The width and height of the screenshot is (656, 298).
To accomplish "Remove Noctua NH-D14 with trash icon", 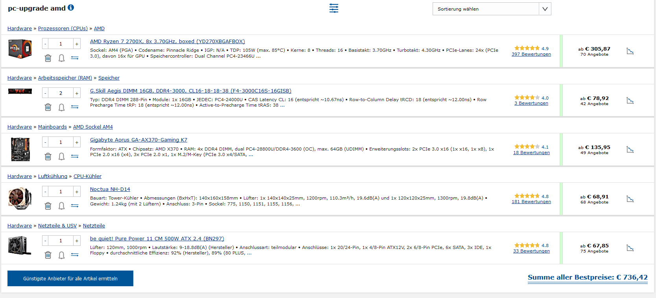I will pyautogui.click(x=48, y=206).
